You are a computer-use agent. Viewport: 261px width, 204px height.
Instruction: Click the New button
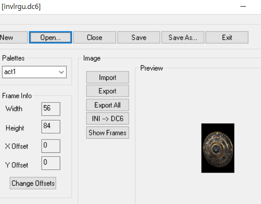(x=13, y=38)
